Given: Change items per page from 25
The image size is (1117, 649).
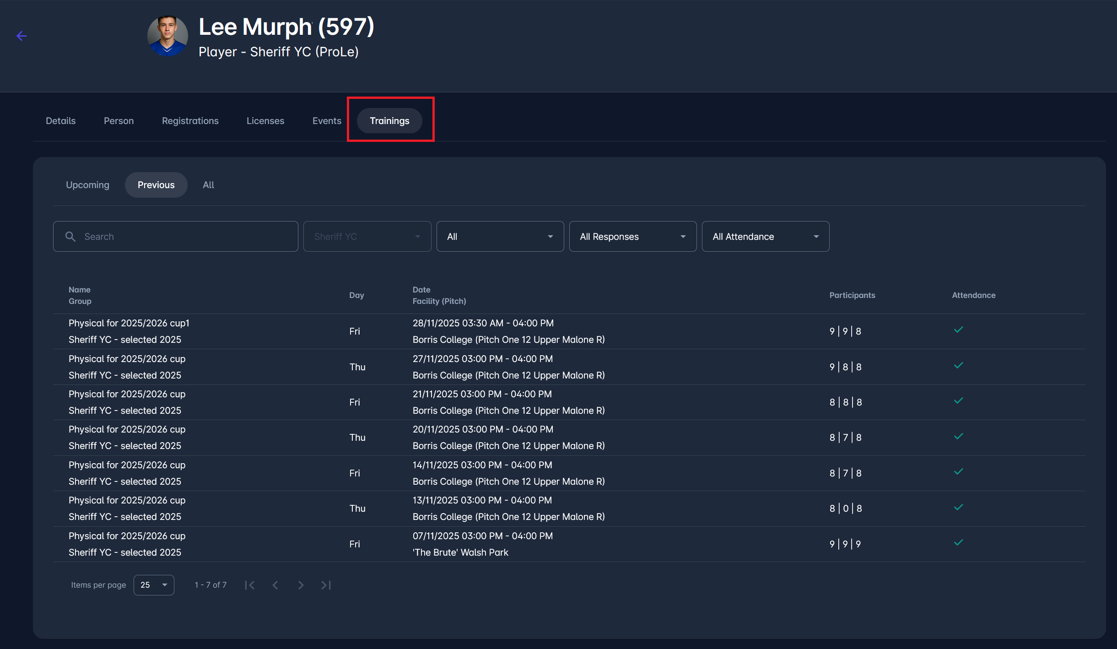Looking at the screenshot, I should point(154,585).
